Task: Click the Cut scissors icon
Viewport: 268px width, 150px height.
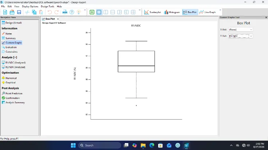Action: click(27, 12)
